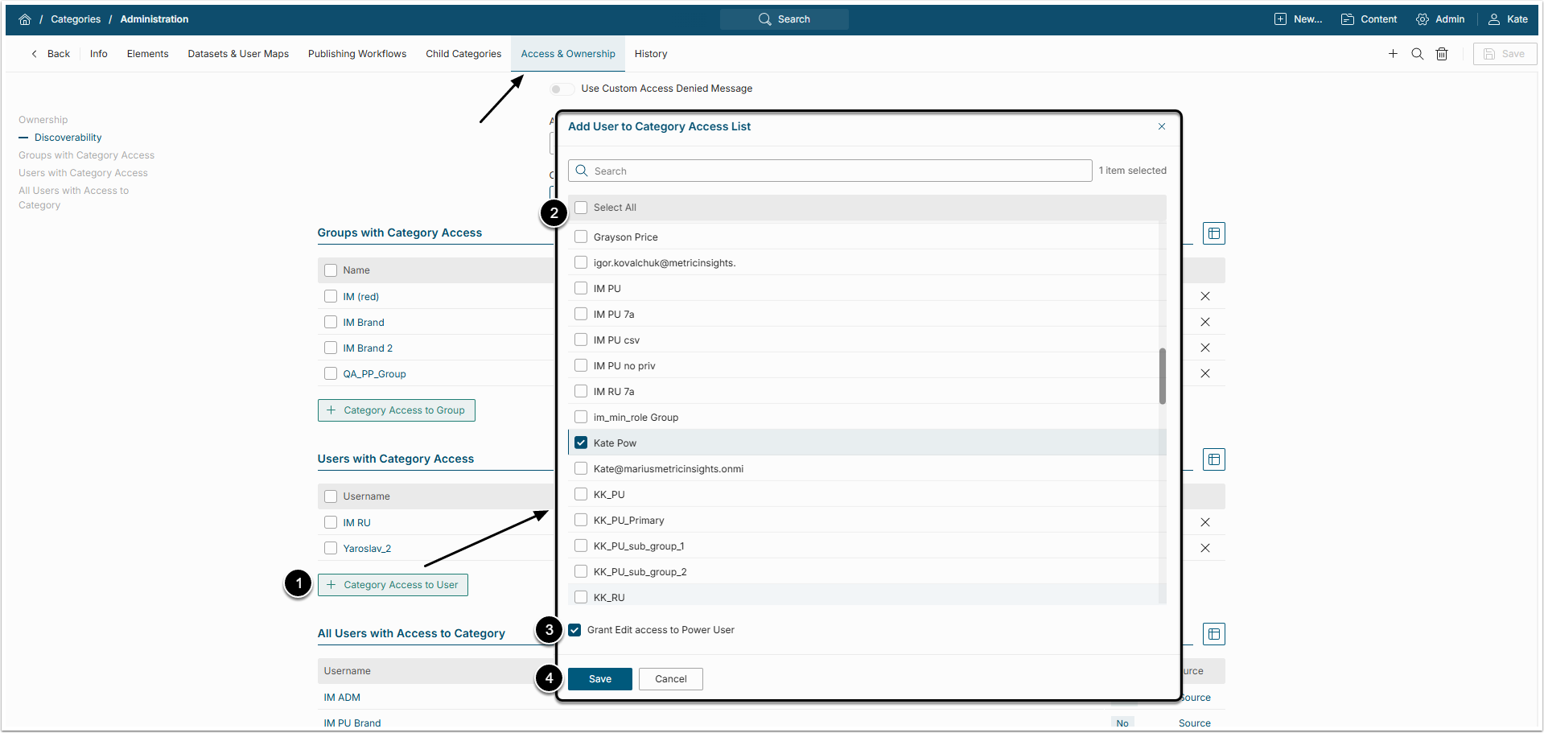This screenshot has height=733, width=1544.
Task: Open the New... menu
Action: click(1298, 19)
